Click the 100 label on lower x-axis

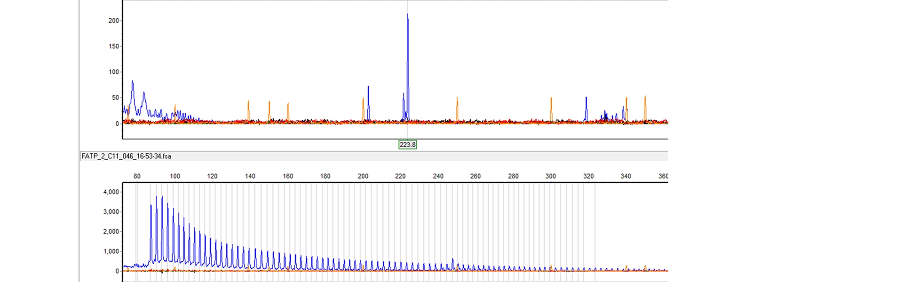click(174, 176)
